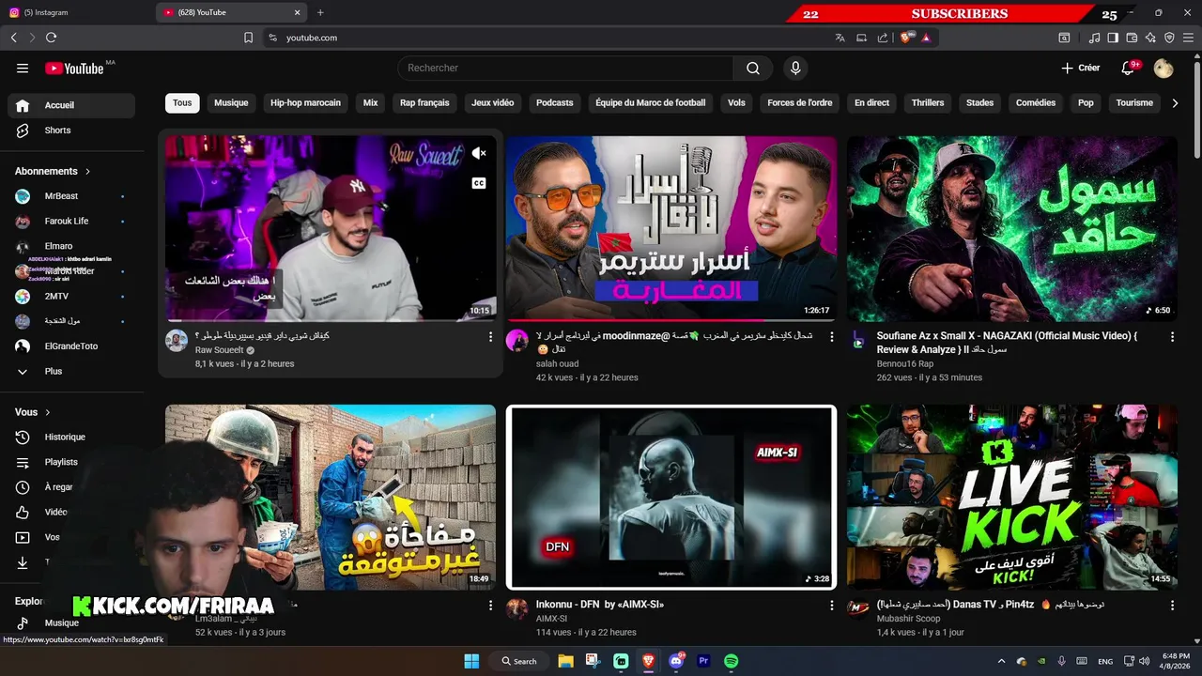Open options for Soufiane Az NAGAZAKI video
This screenshot has width=1202, height=676.
tap(1172, 336)
